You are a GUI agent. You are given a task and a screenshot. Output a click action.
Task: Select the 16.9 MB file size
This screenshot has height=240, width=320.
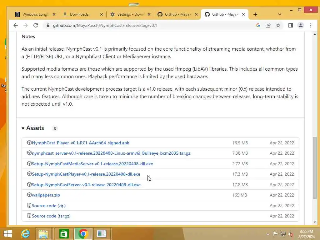tap(240, 143)
